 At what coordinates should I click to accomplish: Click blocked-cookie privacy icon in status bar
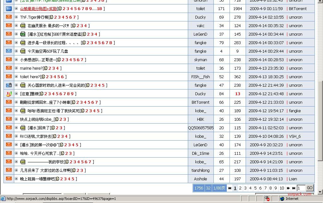coord(267,199)
